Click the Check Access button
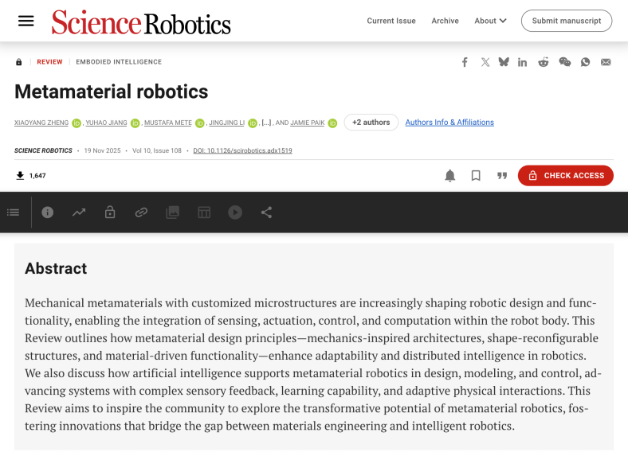Screen dimensions: 628x452 click(565, 176)
